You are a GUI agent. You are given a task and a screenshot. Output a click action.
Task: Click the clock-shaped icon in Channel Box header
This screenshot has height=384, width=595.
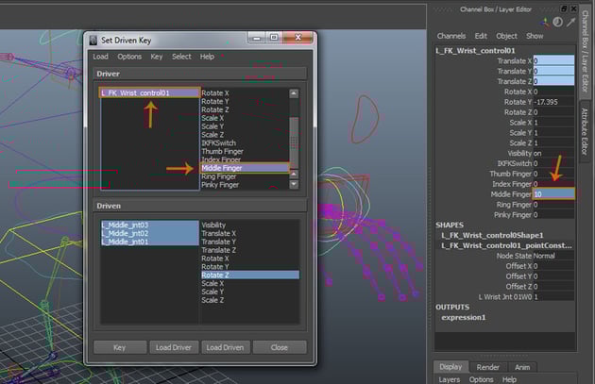tap(557, 22)
